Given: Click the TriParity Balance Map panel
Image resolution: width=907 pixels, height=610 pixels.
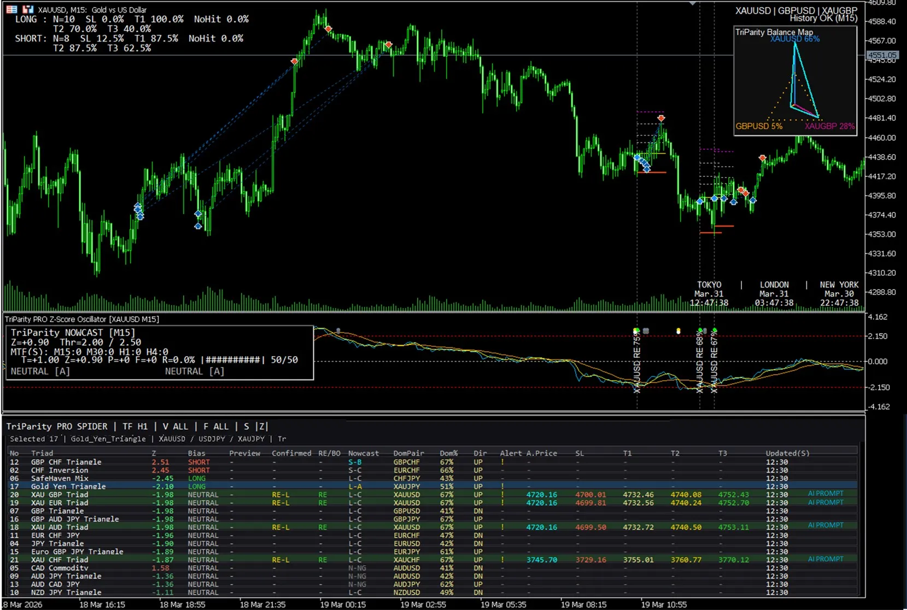Looking at the screenshot, I should click(x=795, y=80).
